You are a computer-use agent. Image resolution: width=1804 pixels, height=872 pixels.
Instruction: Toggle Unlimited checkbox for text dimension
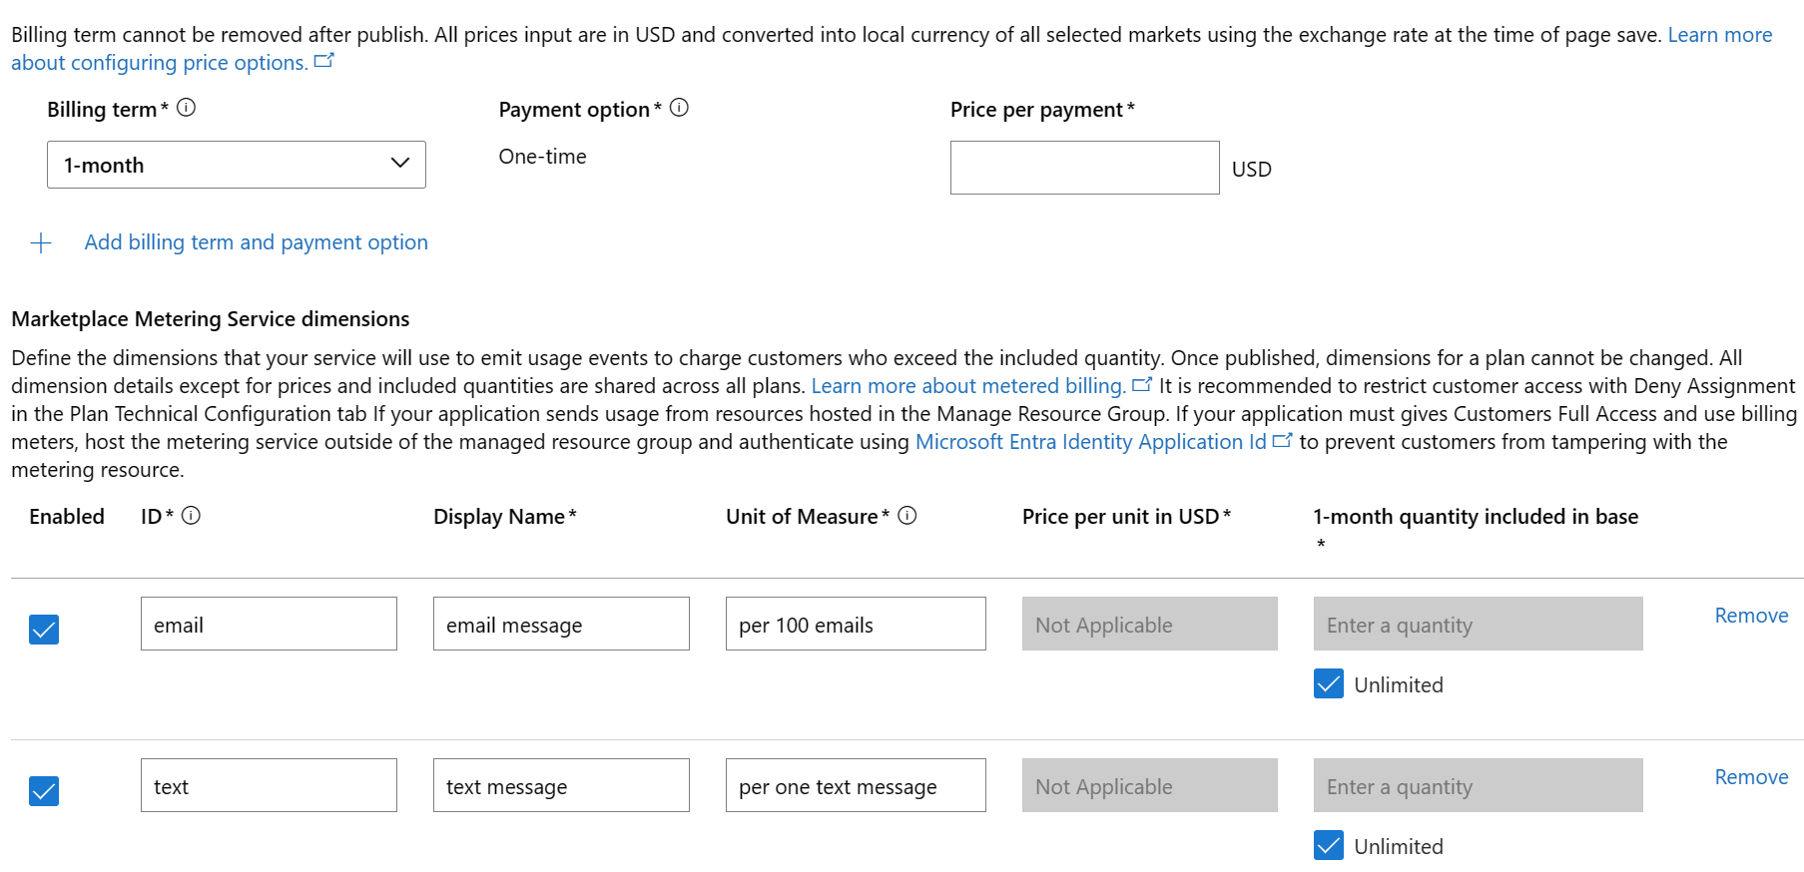1329,846
